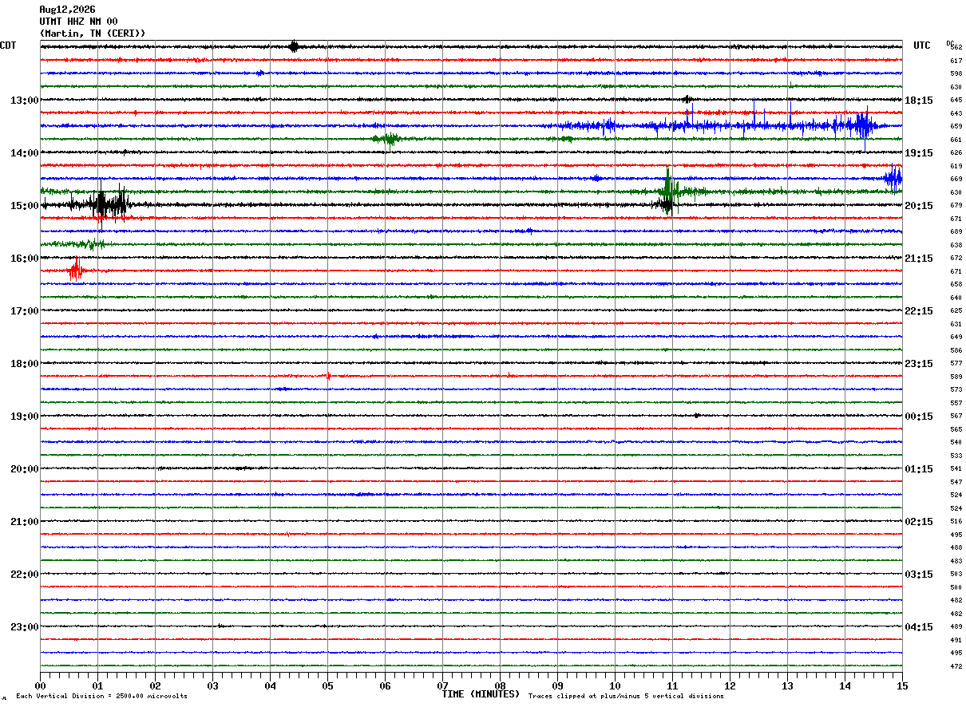Viewport: 966px width, 707px height.
Task: Click the blue burst at the end of the 14:30 trace
Action: pos(893,178)
